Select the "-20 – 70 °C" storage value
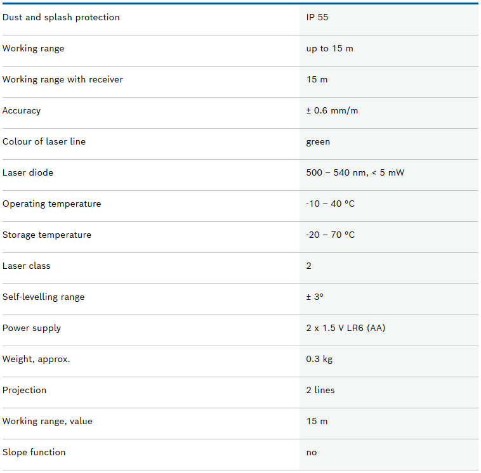Image resolution: width=481 pixels, height=473 pixels. (330, 235)
